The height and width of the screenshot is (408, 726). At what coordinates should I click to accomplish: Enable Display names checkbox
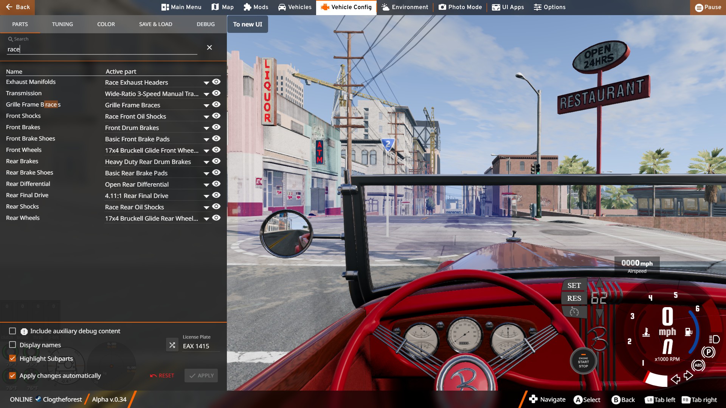(12, 345)
